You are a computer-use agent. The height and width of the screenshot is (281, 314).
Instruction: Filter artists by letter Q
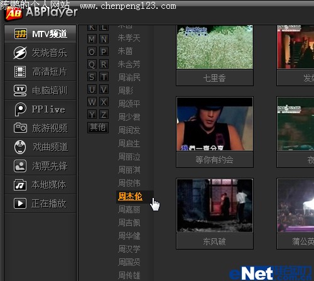coord(92,64)
